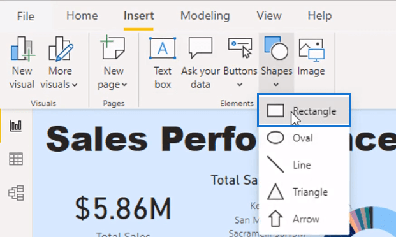Click the Shapes icon
Viewport: 396px width, 237px height.
point(276,48)
